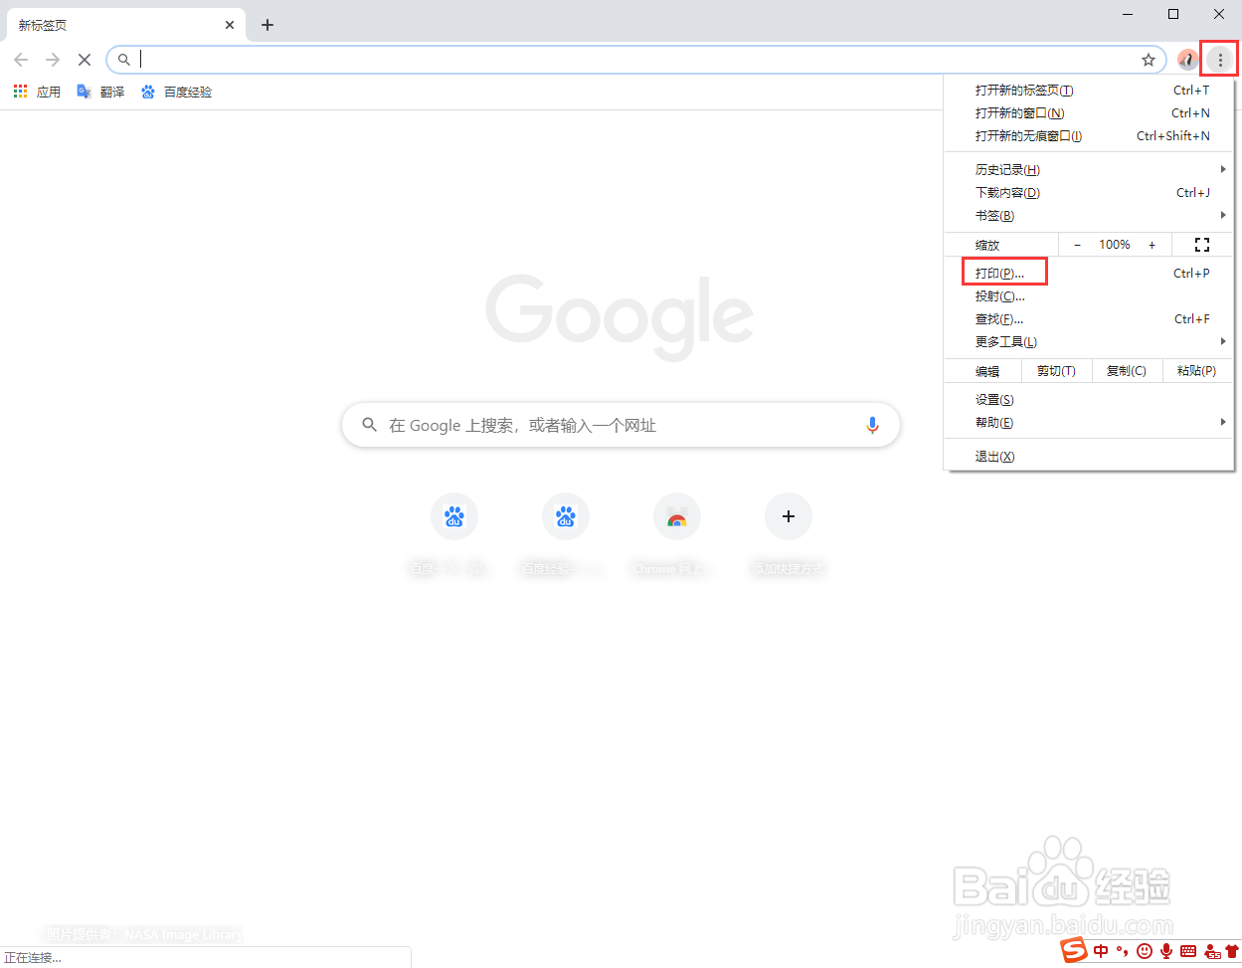Go forward with the right arrow

tap(53, 60)
